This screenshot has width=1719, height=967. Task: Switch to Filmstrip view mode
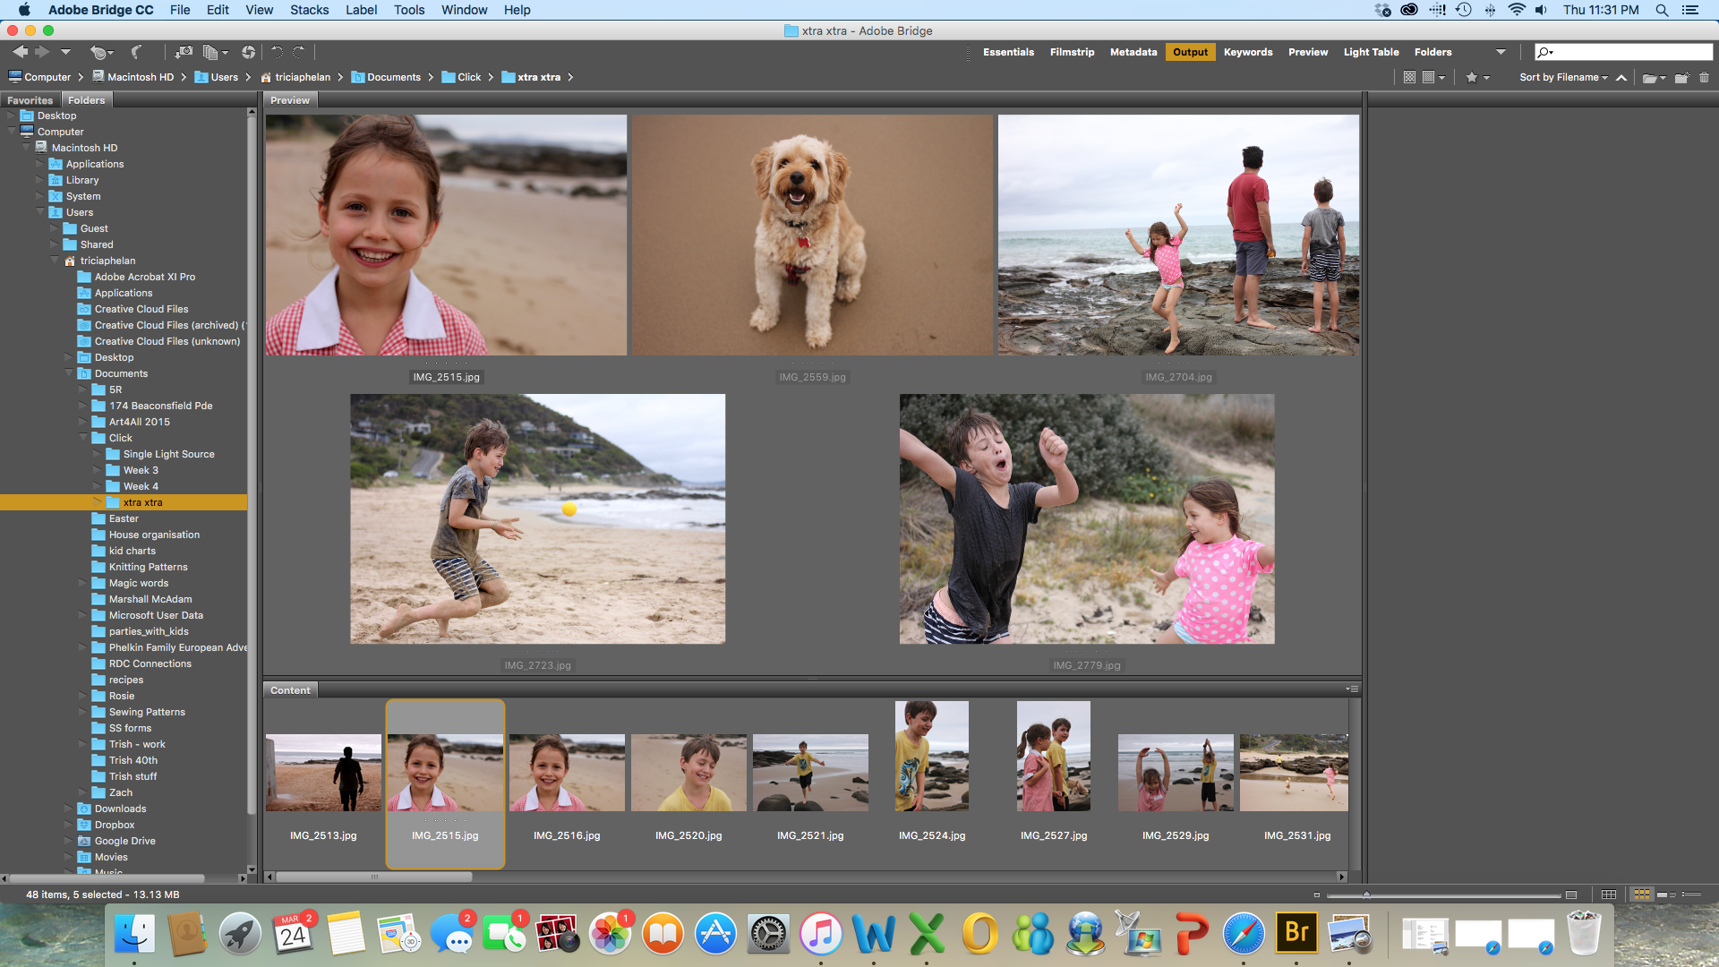(x=1071, y=52)
